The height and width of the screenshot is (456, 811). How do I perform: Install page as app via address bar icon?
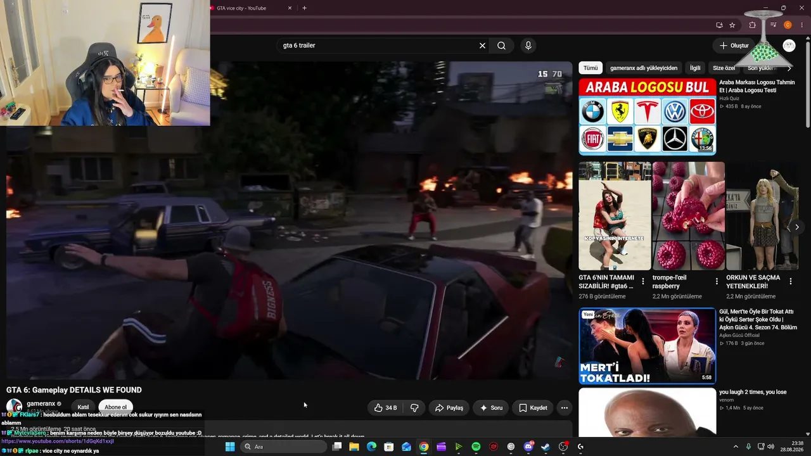click(x=719, y=25)
